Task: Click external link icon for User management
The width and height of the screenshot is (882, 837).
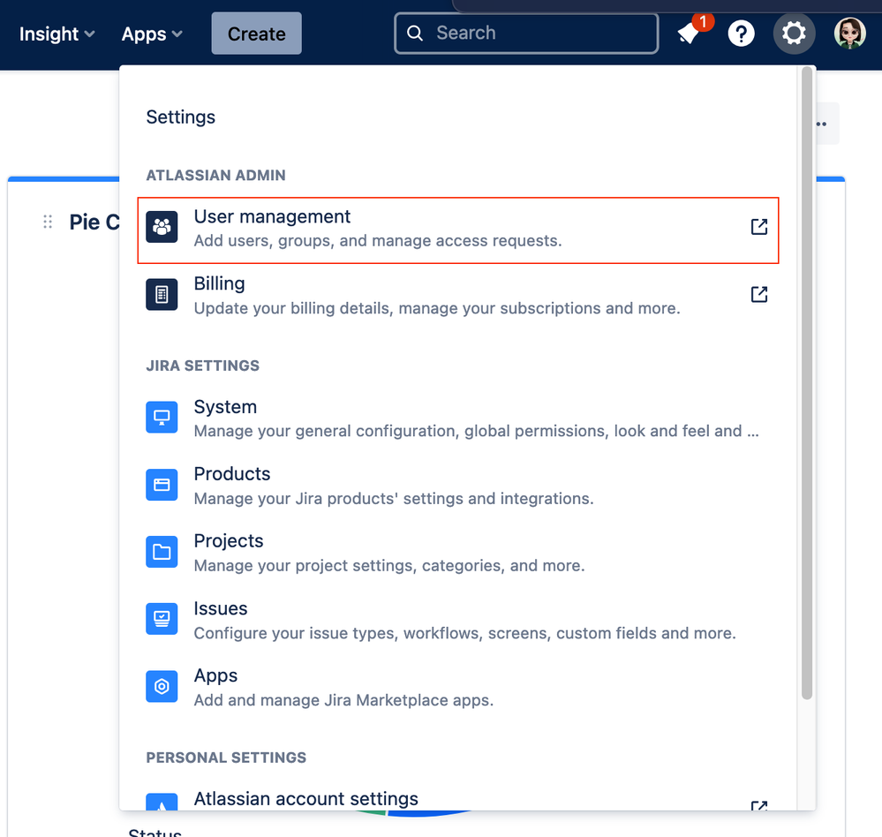Action: [x=758, y=227]
